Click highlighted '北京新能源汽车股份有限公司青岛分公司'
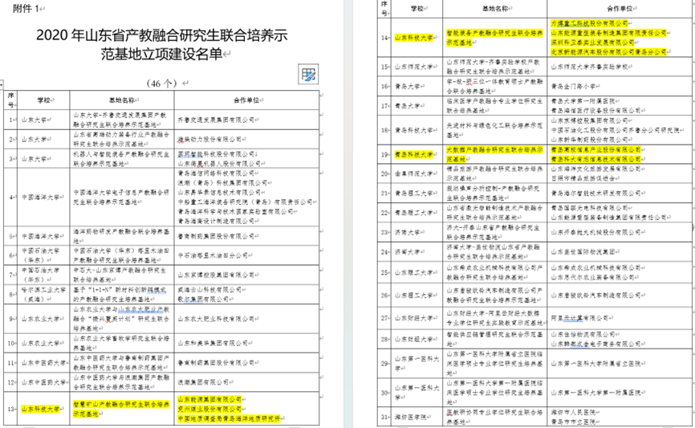This screenshot has height=428, width=695. (608, 52)
